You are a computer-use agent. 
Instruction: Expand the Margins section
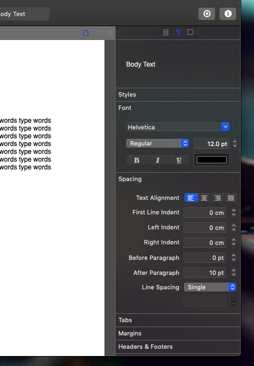tap(178, 333)
